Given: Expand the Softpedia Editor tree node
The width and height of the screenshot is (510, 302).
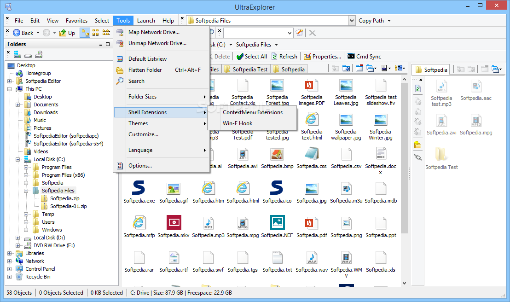Looking at the screenshot, I should coord(9,81).
